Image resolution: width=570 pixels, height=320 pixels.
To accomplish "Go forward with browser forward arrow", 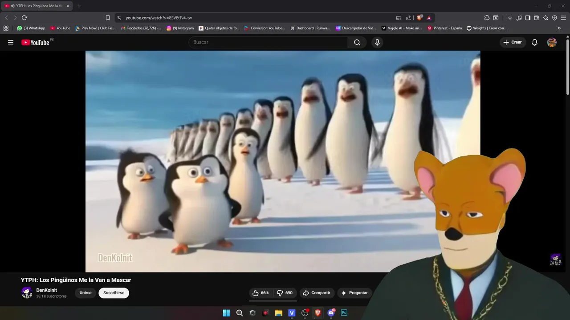I will pos(15,18).
